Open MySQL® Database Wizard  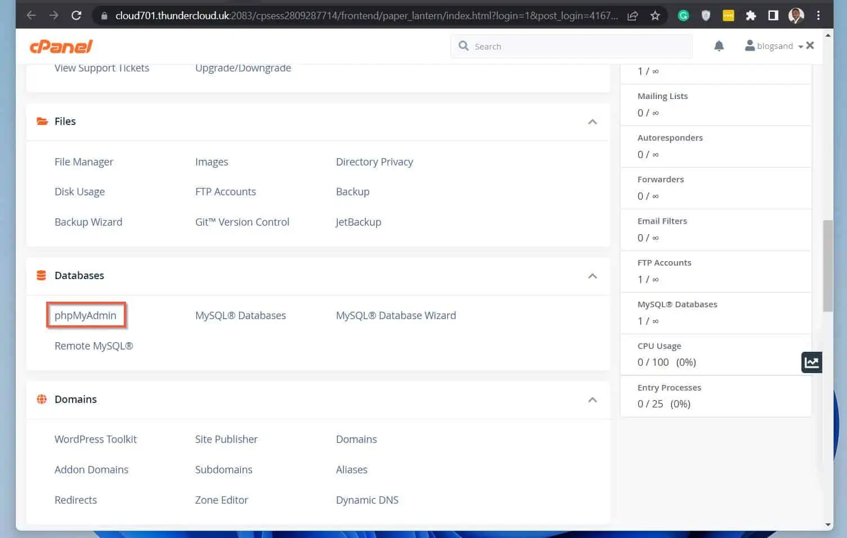[396, 315]
